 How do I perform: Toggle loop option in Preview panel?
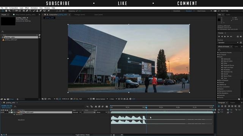[238, 37]
